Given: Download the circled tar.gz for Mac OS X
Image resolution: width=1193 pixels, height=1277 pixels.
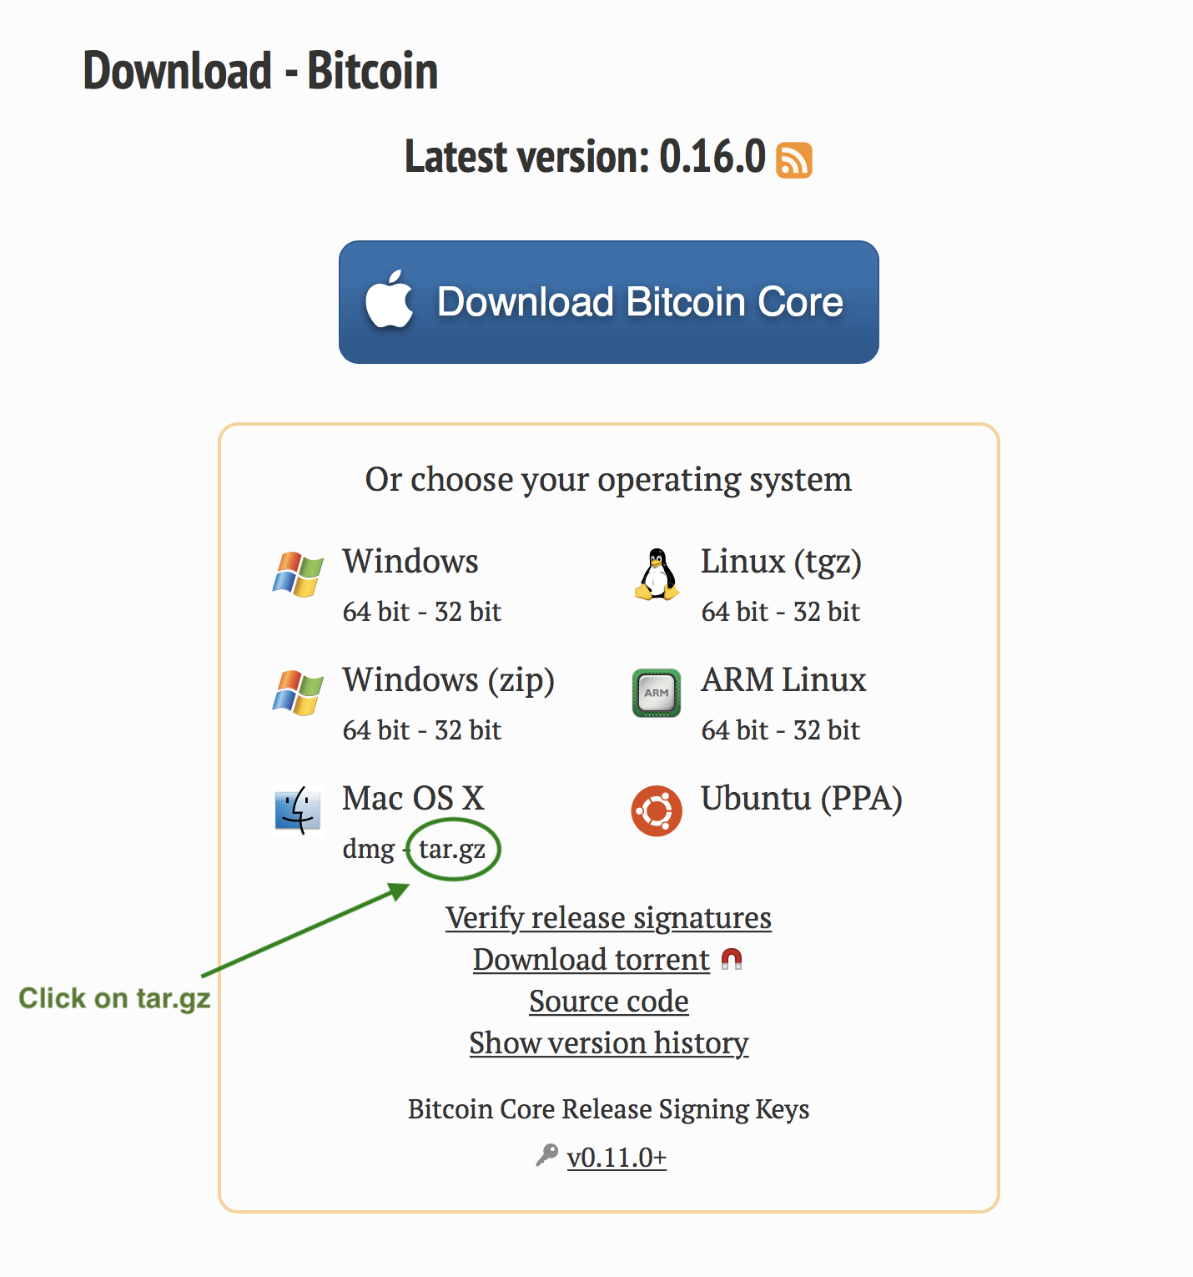Looking at the screenshot, I should [451, 849].
